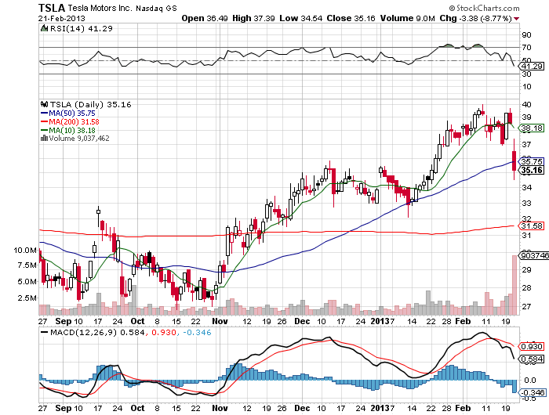Click the black boxed 0.584 MACD axis marker
The height and width of the screenshot is (415, 549).
(x=533, y=359)
